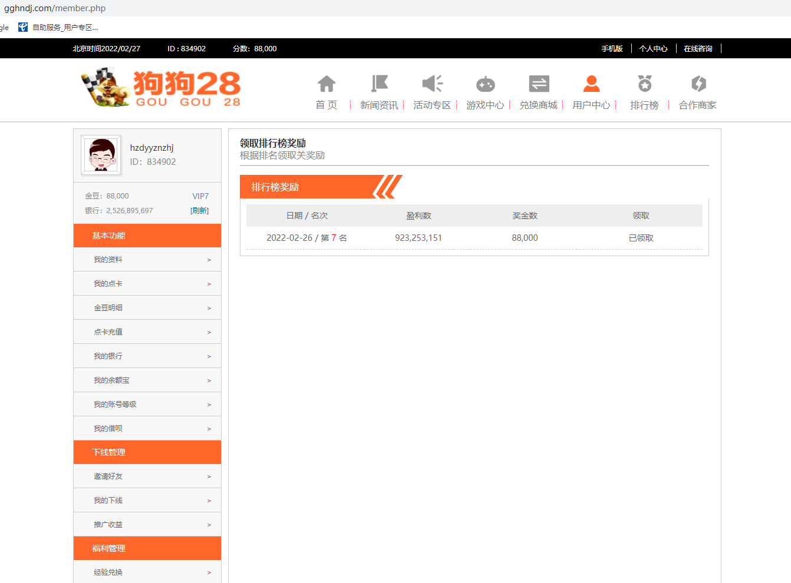Click the partner merchants icon
The width and height of the screenshot is (791, 583).
[698, 84]
